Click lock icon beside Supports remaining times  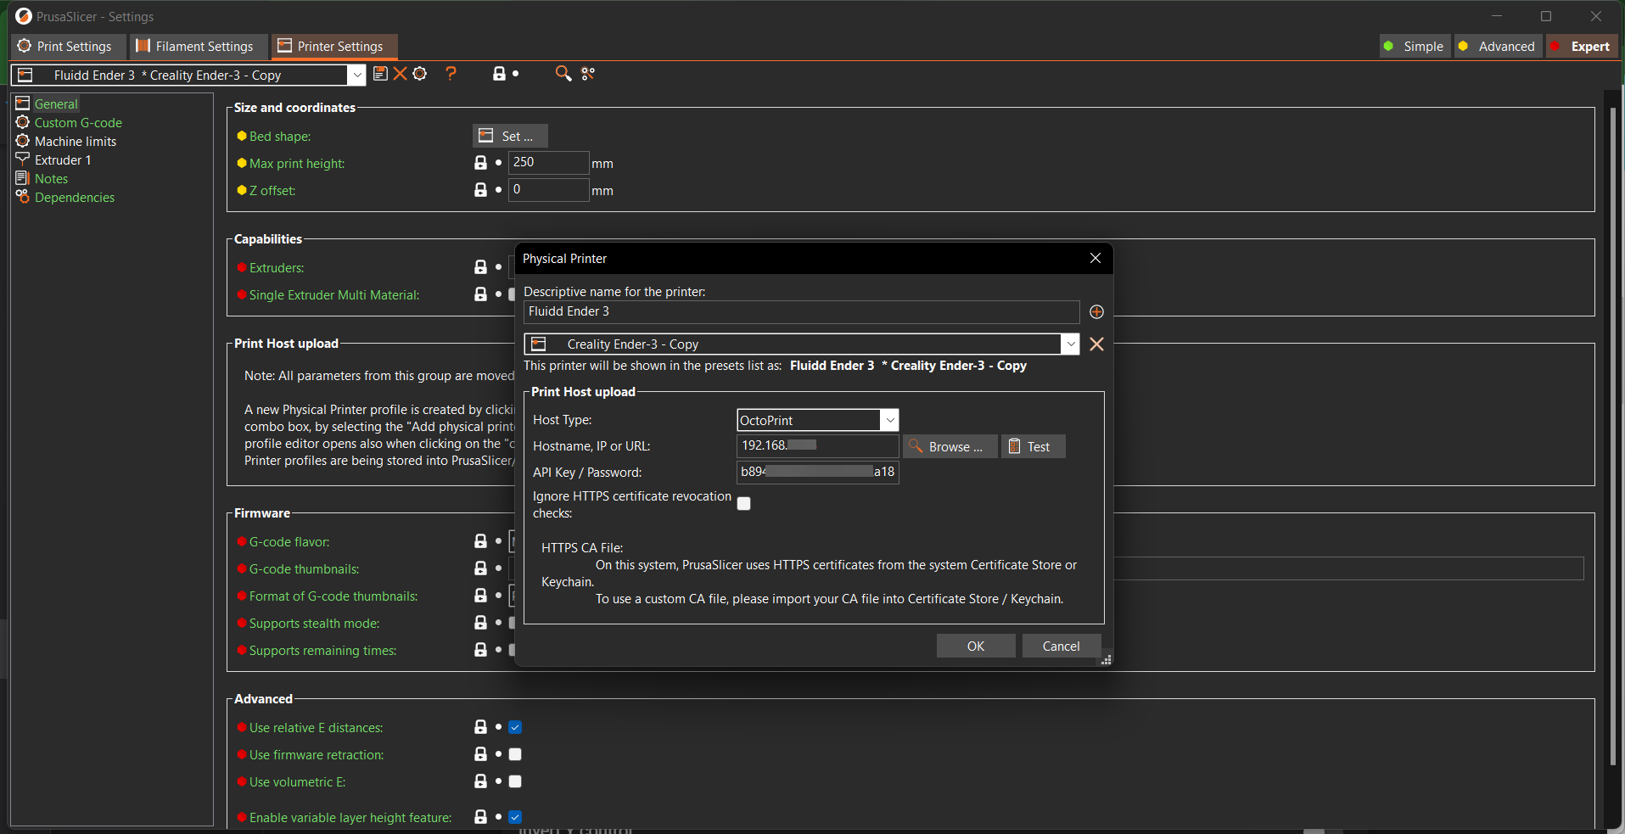[x=480, y=650]
